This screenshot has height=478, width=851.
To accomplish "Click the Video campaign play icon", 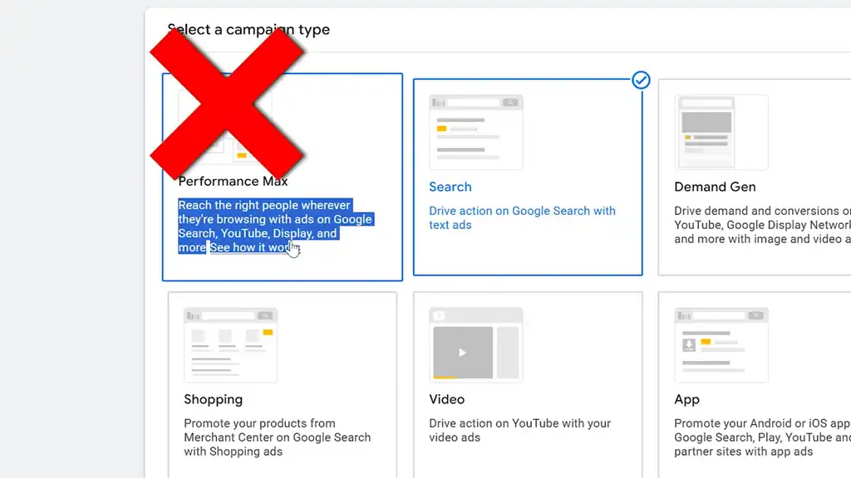I will click(462, 353).
